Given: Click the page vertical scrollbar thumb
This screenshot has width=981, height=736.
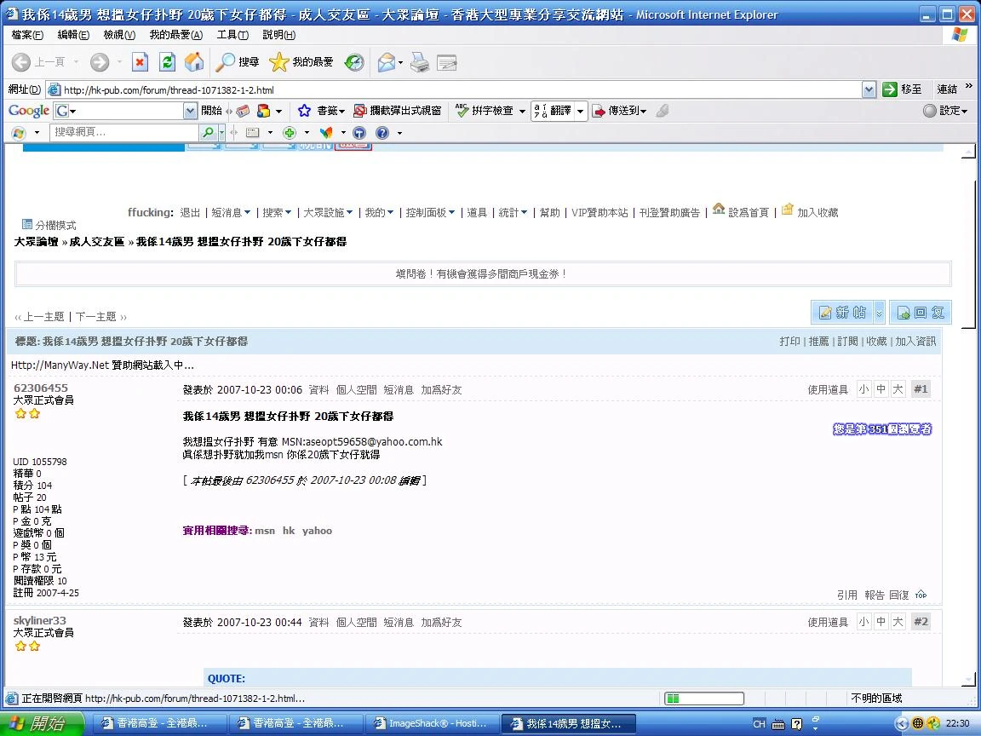Looking at the screenshot, I should 968,254.
